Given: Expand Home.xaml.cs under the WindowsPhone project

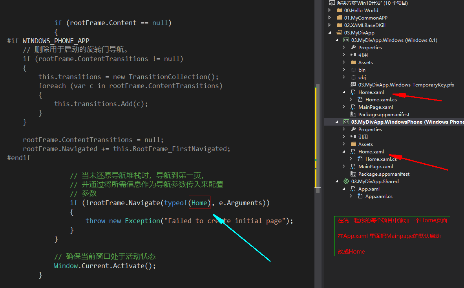Looking at the screenshot, I should pyautogui.click(x=351, y=159).
